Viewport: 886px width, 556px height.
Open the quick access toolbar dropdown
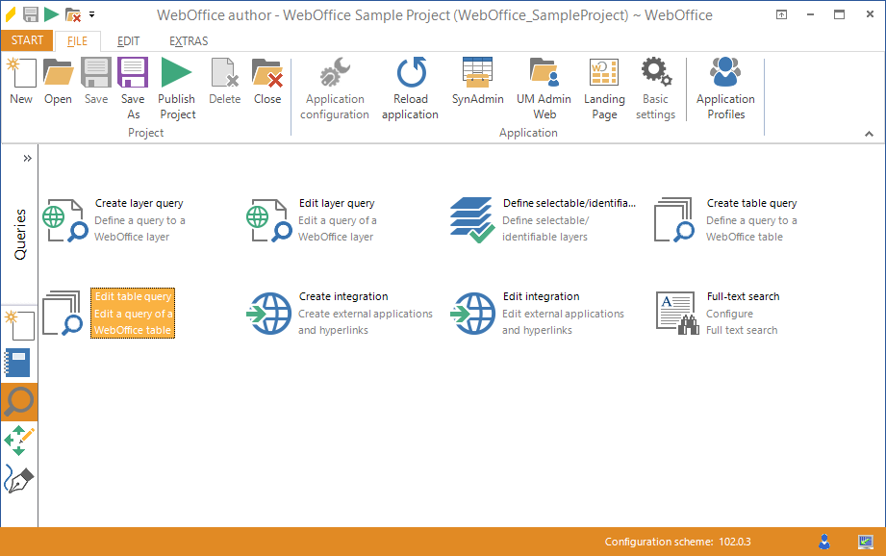coord(91,14)
